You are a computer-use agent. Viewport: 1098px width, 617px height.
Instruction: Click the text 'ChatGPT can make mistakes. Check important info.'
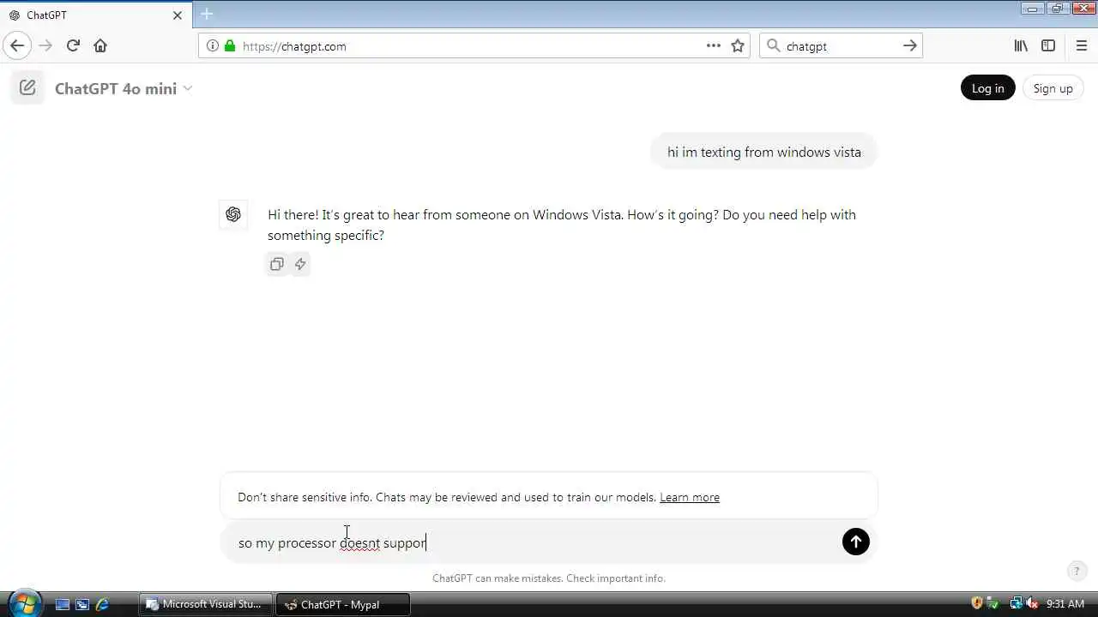pyautogui.click(x=549, y=578)
